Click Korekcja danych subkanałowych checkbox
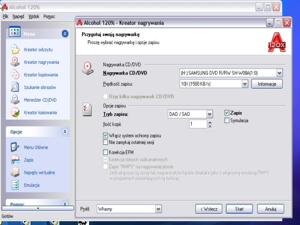The width and height of the screenshot is (300, 225). click(105, 159)
